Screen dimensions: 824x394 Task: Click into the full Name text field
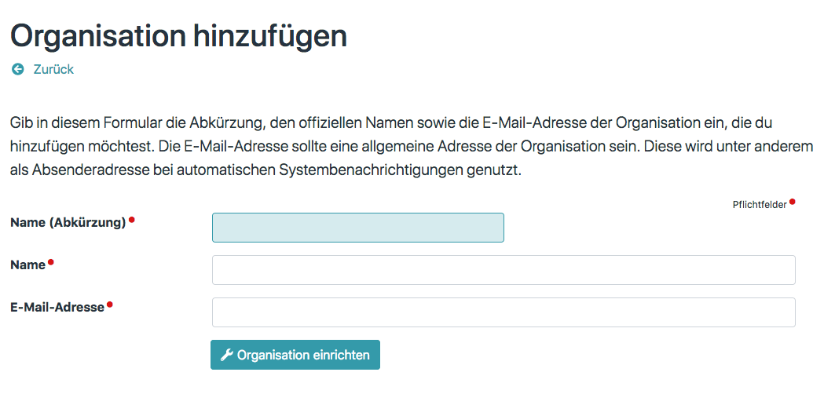pos(504,270)
